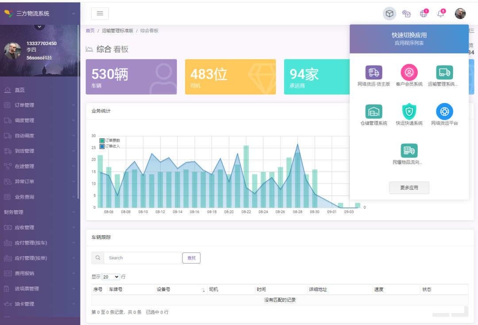Viewport: 478px width, 325px height.
Task: Toggle sidebar with hamburger button
Action: coord(100,14)
